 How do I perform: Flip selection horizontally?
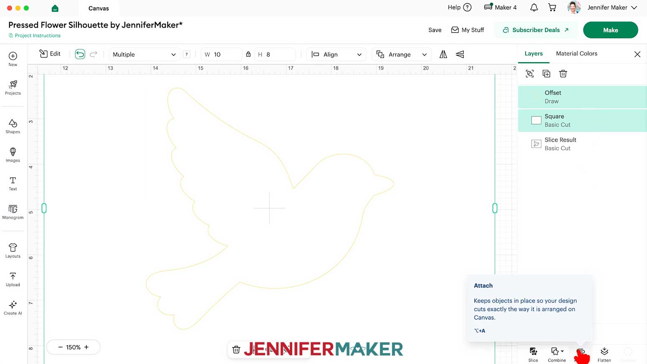[443, 54]
